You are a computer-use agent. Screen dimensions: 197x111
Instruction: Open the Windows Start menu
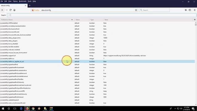tap(3, 109)
